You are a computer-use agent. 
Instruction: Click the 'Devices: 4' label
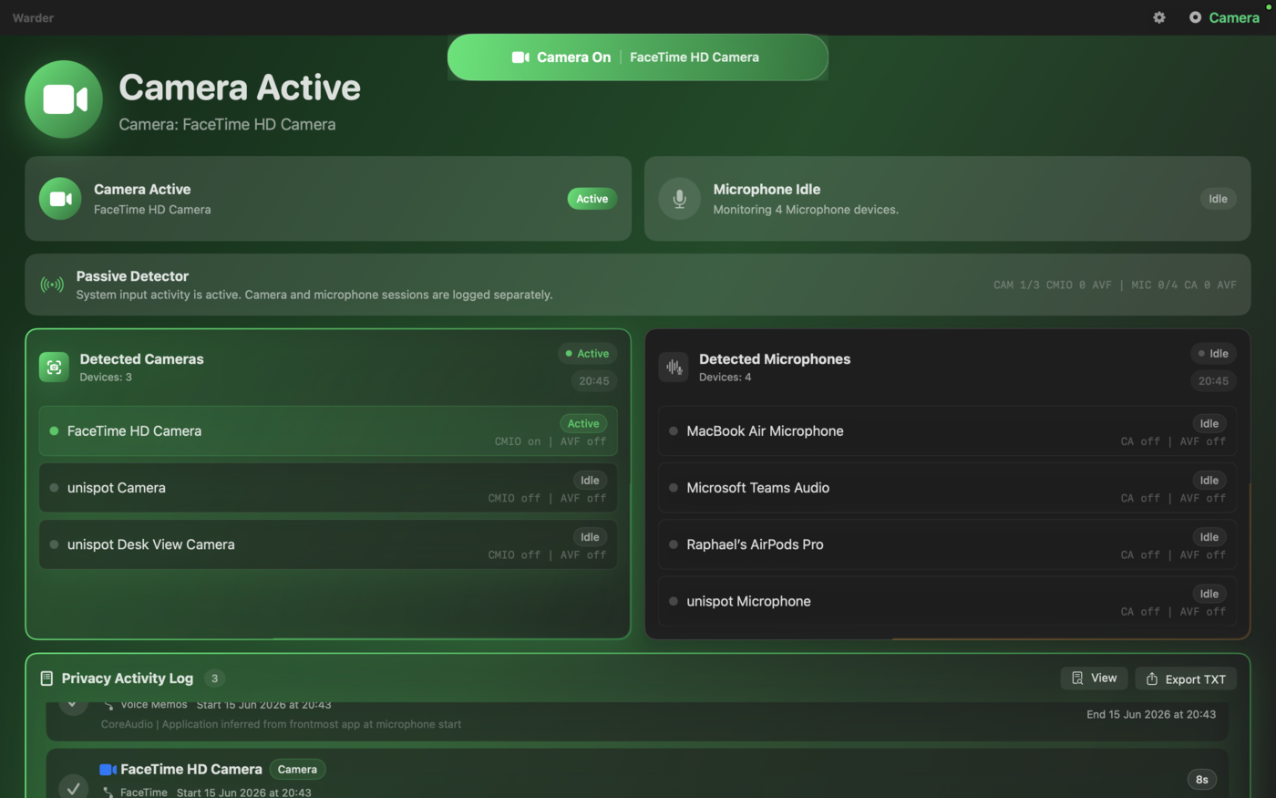[x=725, y=377]
